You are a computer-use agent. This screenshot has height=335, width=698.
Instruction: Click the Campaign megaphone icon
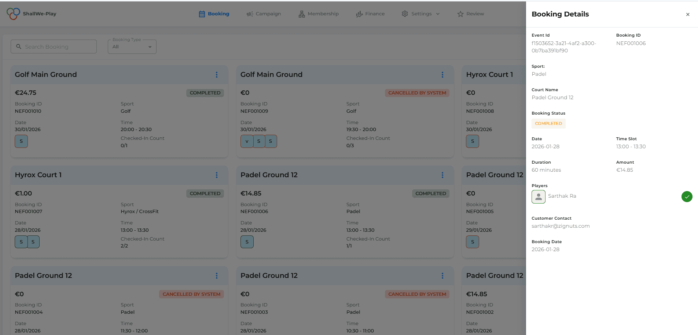tap(250, 14)
